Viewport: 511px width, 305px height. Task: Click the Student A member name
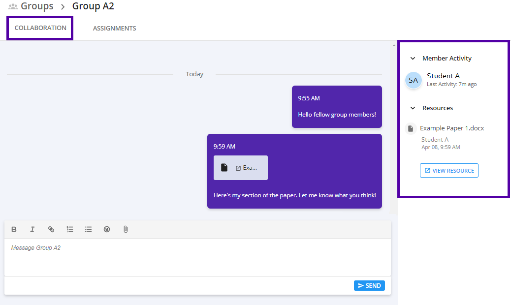(443, 76)
